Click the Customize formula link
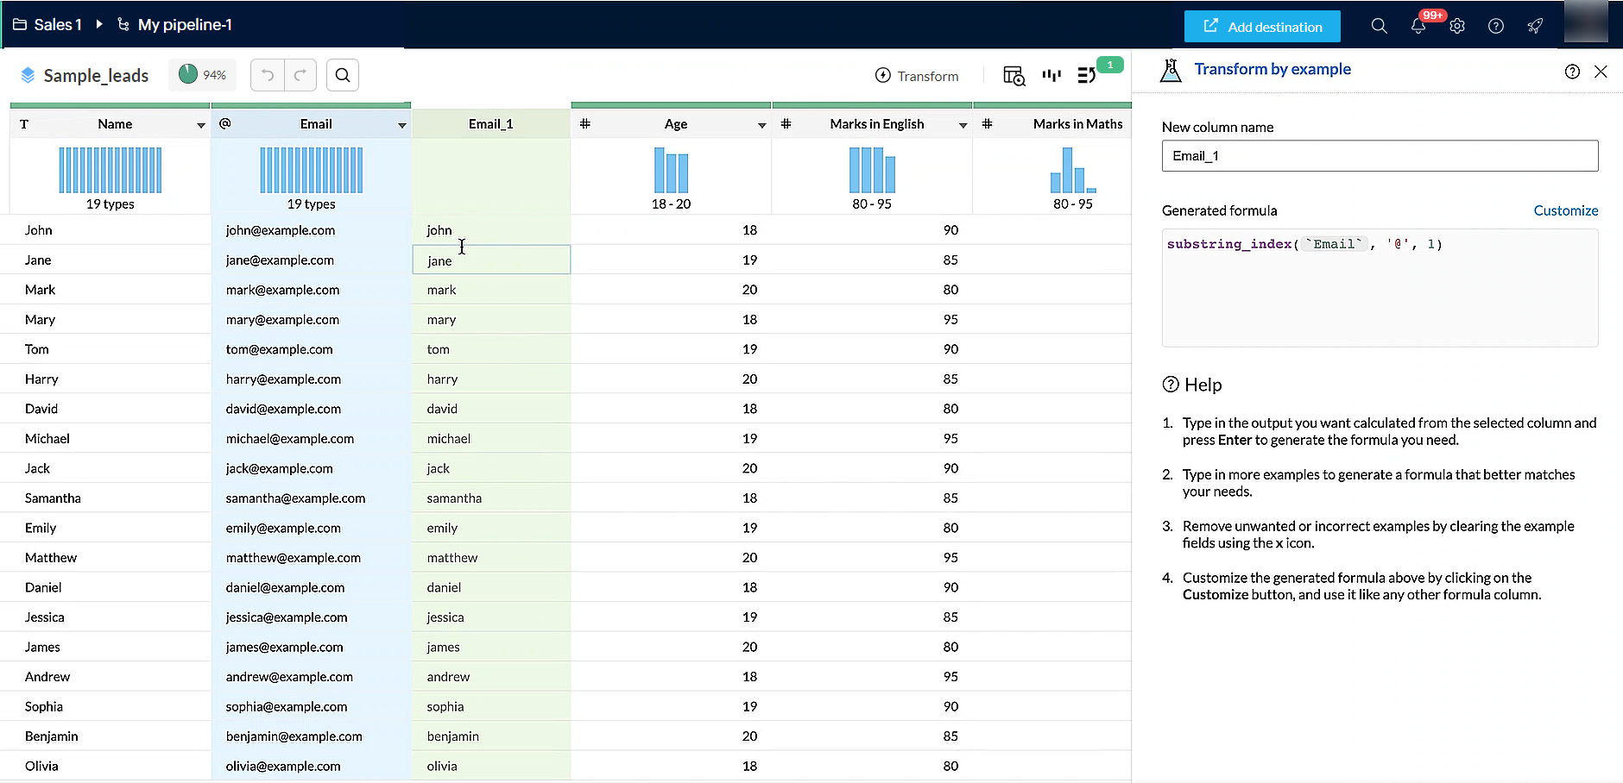 point(1565,210)
